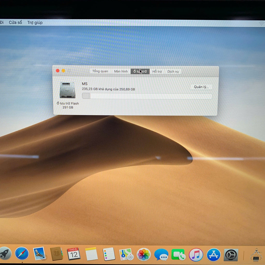The height and width of the screenshot is (265, 265).
Task: Open the Contacts book in Dock
Action: pos(56,254)
